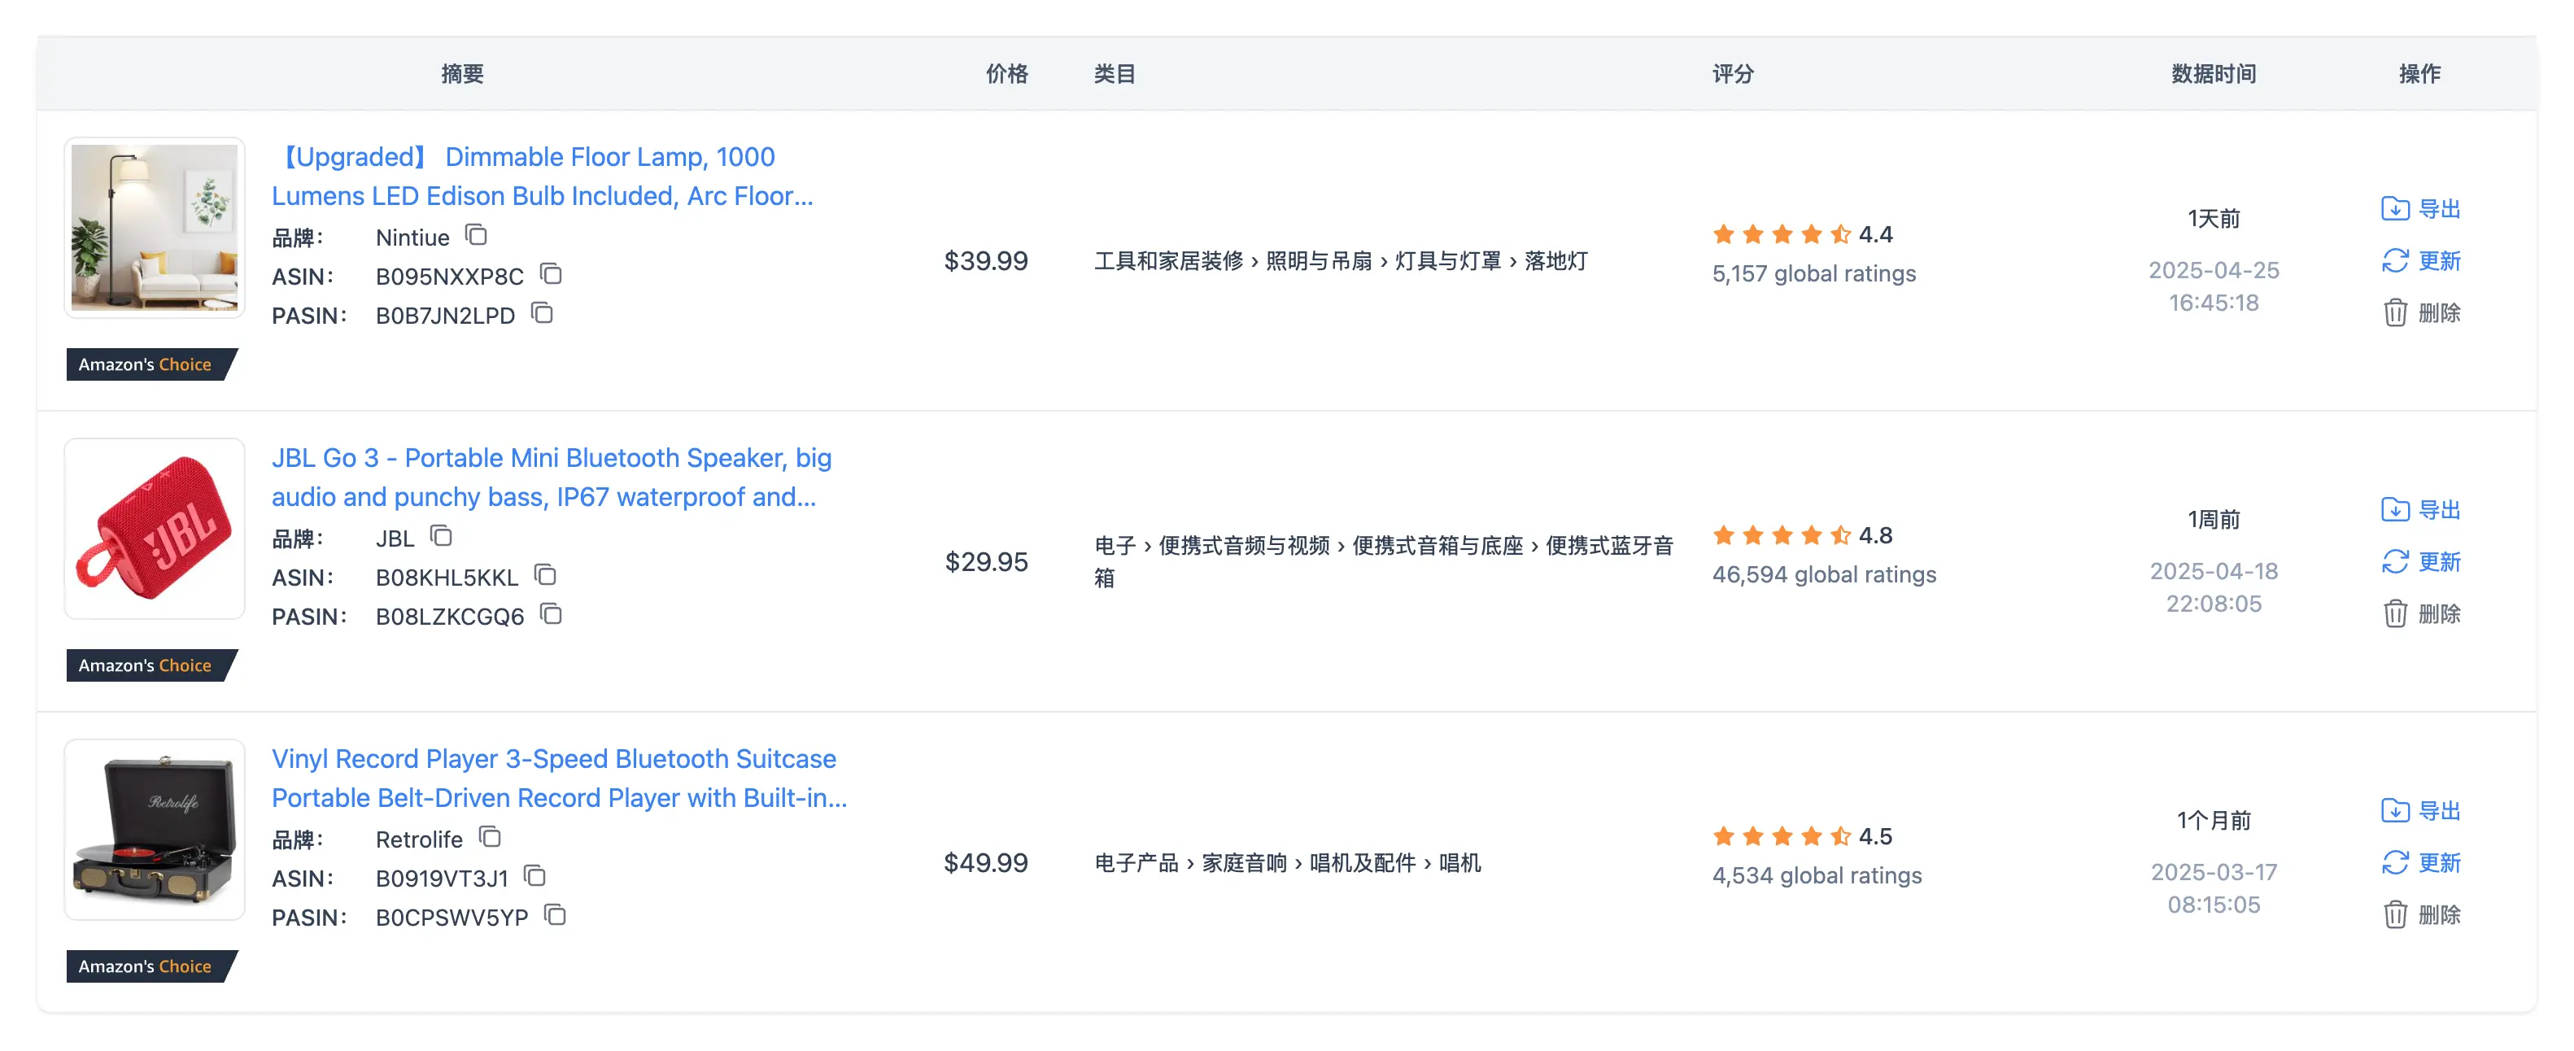The height and width of the screenshot is (1051, 2574).
Task: Click the 1周前 data time
Action: pyautogui.click(x=2214, y=520)
